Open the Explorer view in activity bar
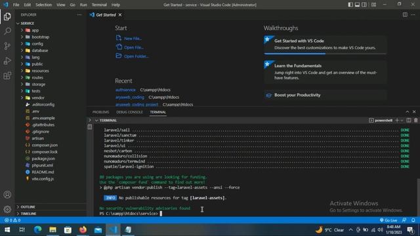This screenshot has height=236, width=420. click(7, 16)
